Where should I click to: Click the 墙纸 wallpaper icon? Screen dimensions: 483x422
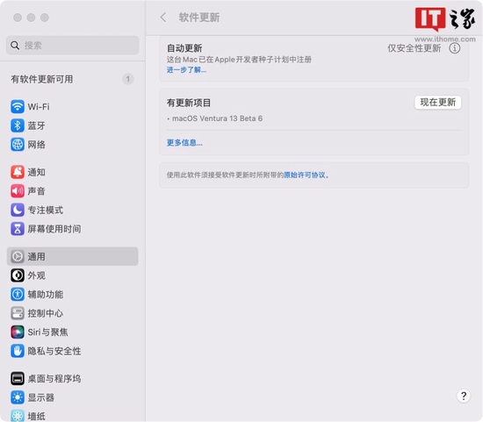pyautogui.click(x=18, y=416)
